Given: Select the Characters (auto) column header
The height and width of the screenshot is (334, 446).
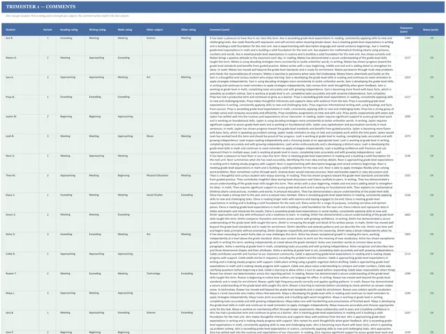Looking at the screenshot, I should click(x=407, y=29).
